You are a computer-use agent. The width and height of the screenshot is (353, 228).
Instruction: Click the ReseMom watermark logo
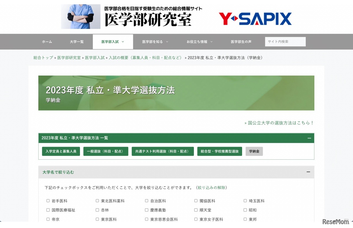(x=335, y=222)
